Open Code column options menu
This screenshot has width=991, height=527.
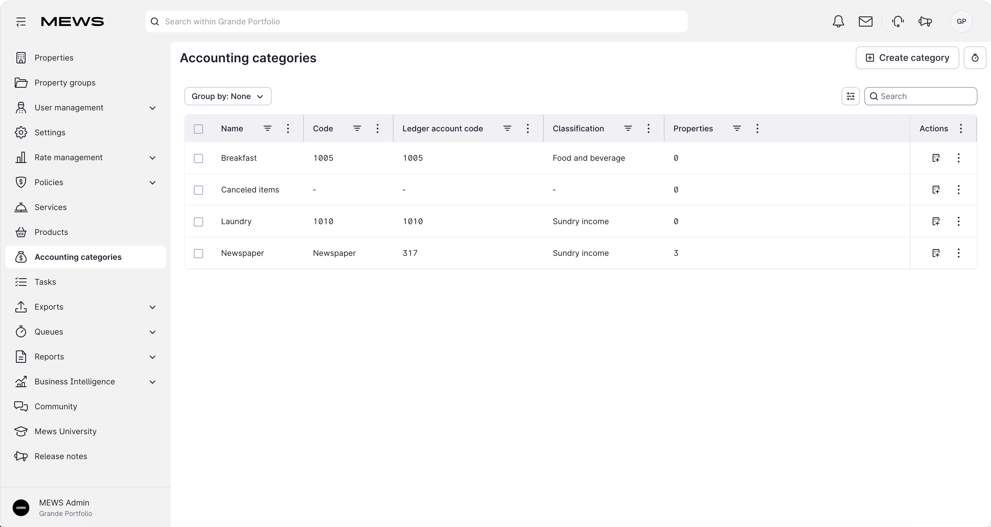click(x=377, y=128)
